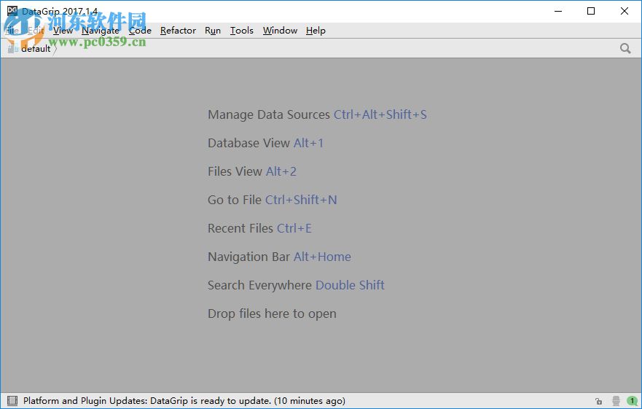Open the Edit menu
The image size is (642, 409).
point(36,31)
